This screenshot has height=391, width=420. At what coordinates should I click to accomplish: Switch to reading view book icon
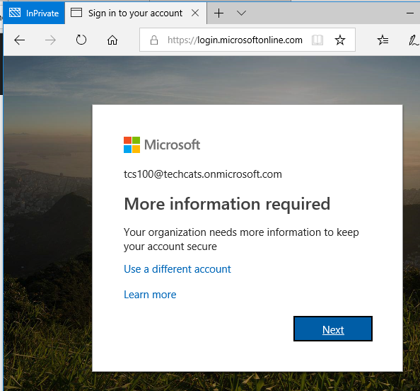[317, 40]
